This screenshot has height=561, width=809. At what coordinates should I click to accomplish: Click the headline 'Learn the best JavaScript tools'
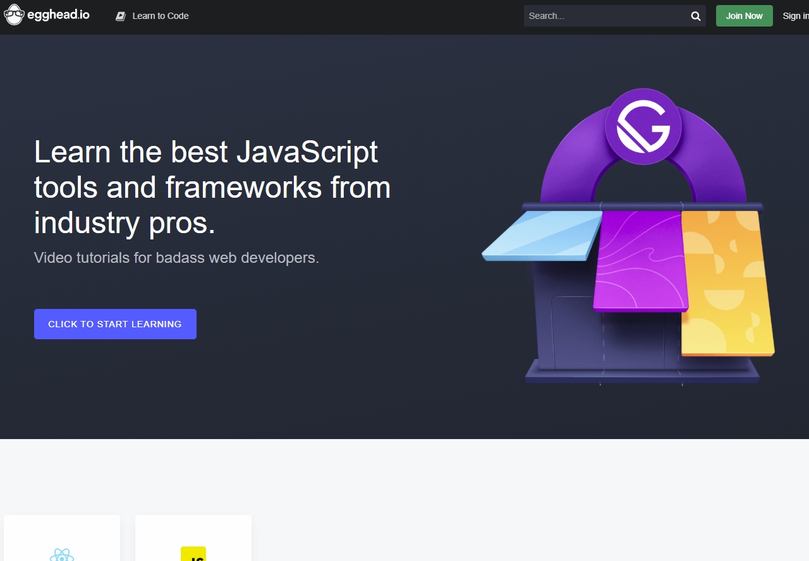[x=212, y=187]
